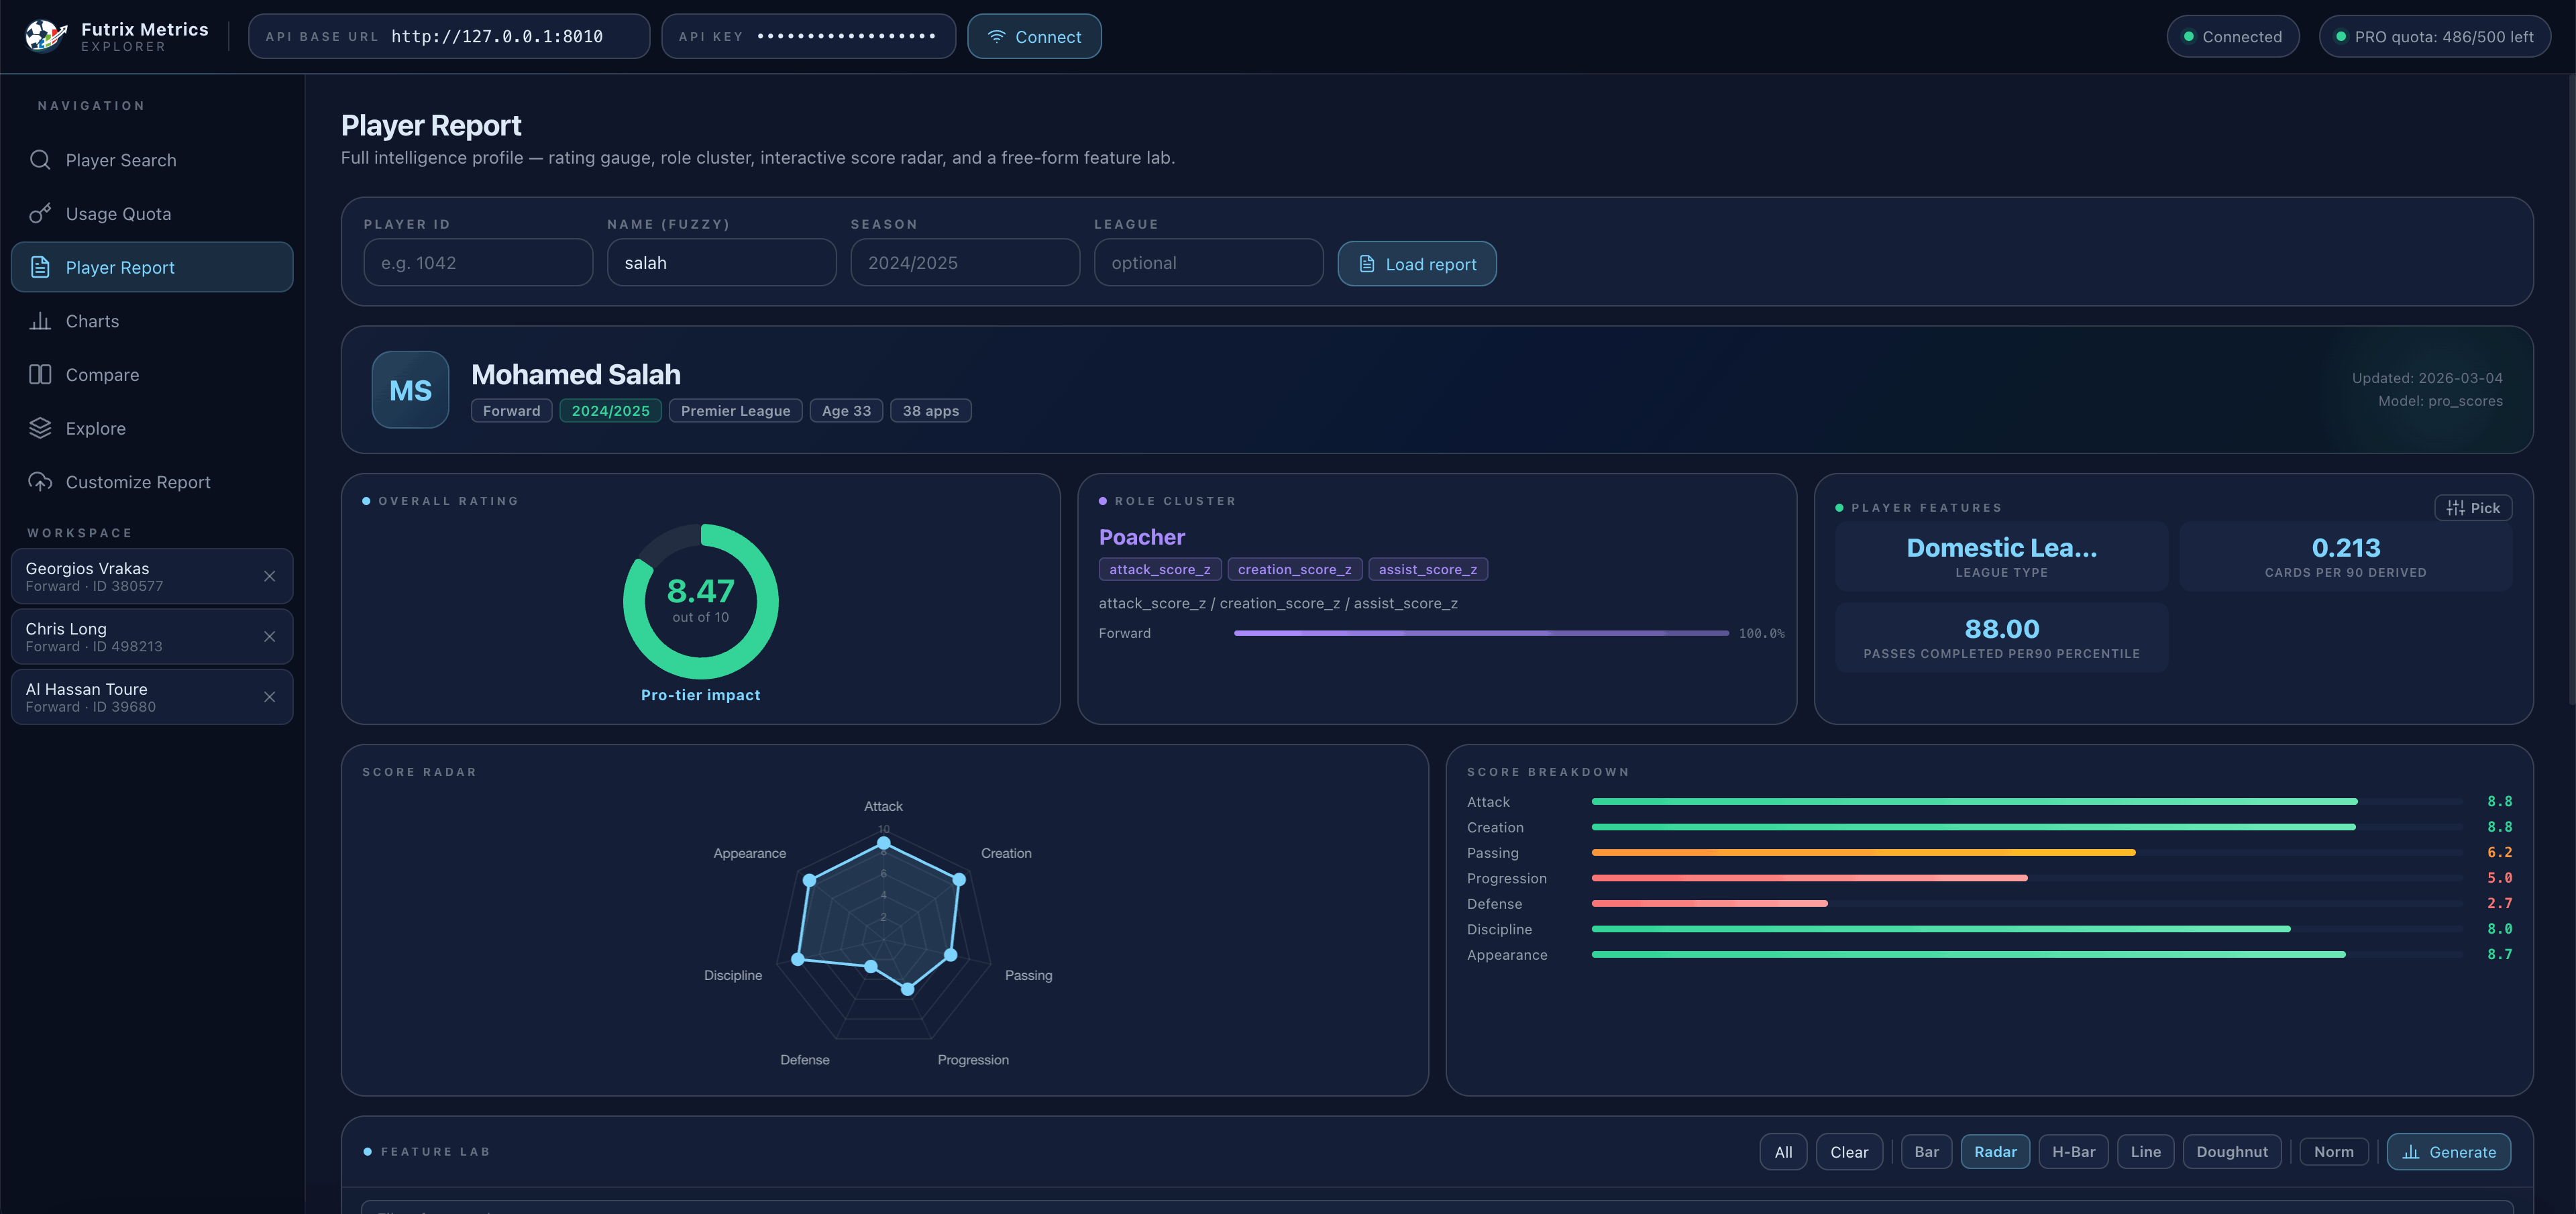Open the Explore layers icon
This screenshot has width=2576, height=1214.
pyautogui.click(x=40, y=427)
